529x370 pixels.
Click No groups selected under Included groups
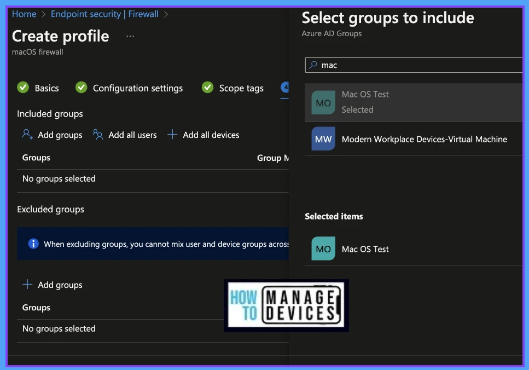click(59, 178)
